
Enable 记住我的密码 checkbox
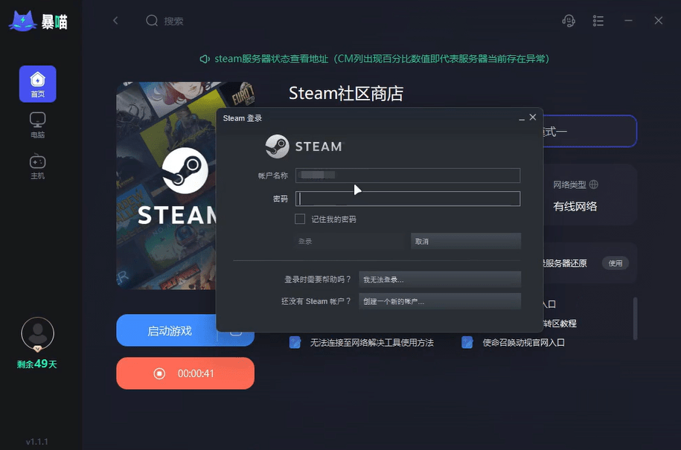pyautogui.click(x=301, y=219)
